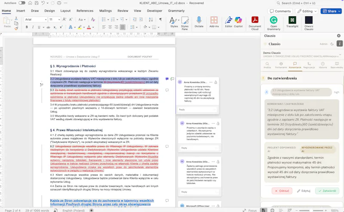Decrease paragraph indent
Screen dimensions: 344x212
(x=135, y=19)
